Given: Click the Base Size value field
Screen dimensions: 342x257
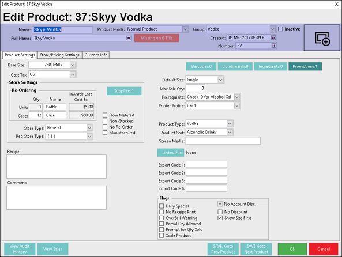Looking at the screenshot, I should coord(40,65).
